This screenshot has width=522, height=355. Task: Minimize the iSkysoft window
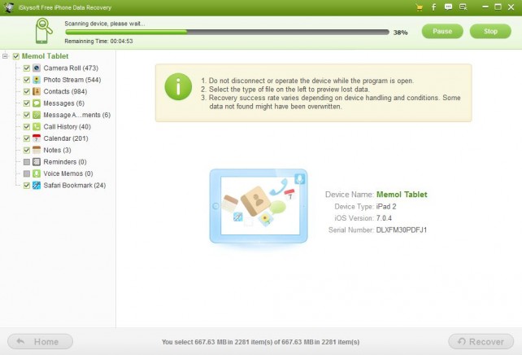pyautogui.click(x=485, y=7)
